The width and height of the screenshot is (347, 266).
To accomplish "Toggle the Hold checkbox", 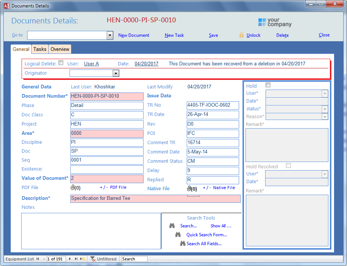I will (268, 85).
